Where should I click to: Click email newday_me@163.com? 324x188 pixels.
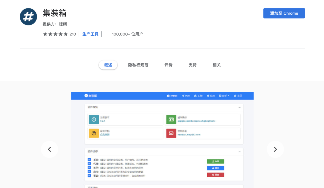tap(189, 135)
